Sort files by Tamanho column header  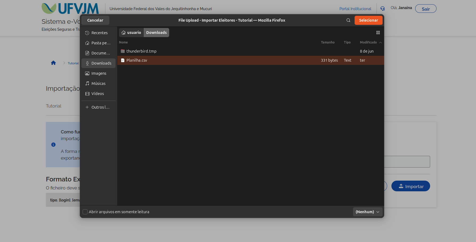coord(328,42)
